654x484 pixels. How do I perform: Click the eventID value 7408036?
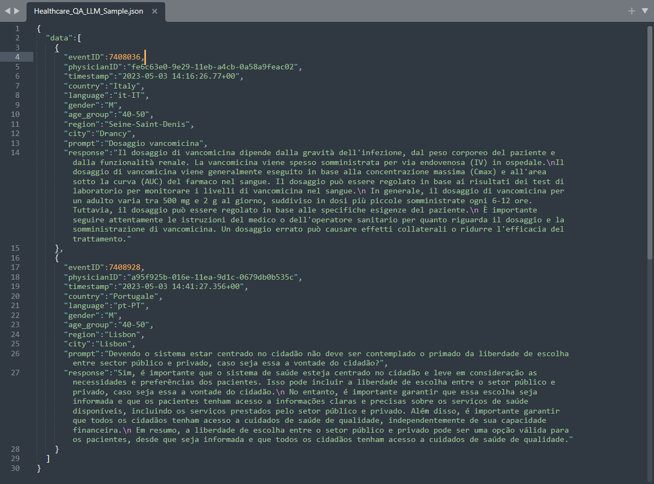point(125,57)
